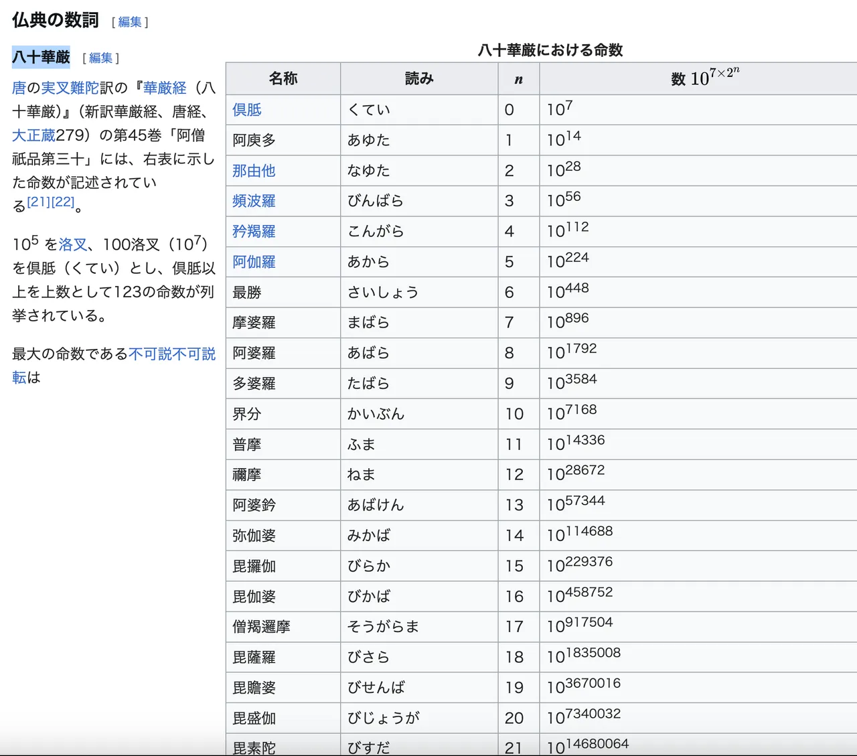
Task: Click the edit link beside 仏典の数詞 heading
Action: tap(130, 22)
